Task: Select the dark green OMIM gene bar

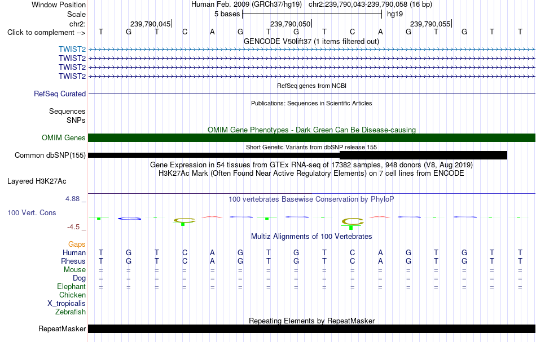Action: (x=311, y=138)
